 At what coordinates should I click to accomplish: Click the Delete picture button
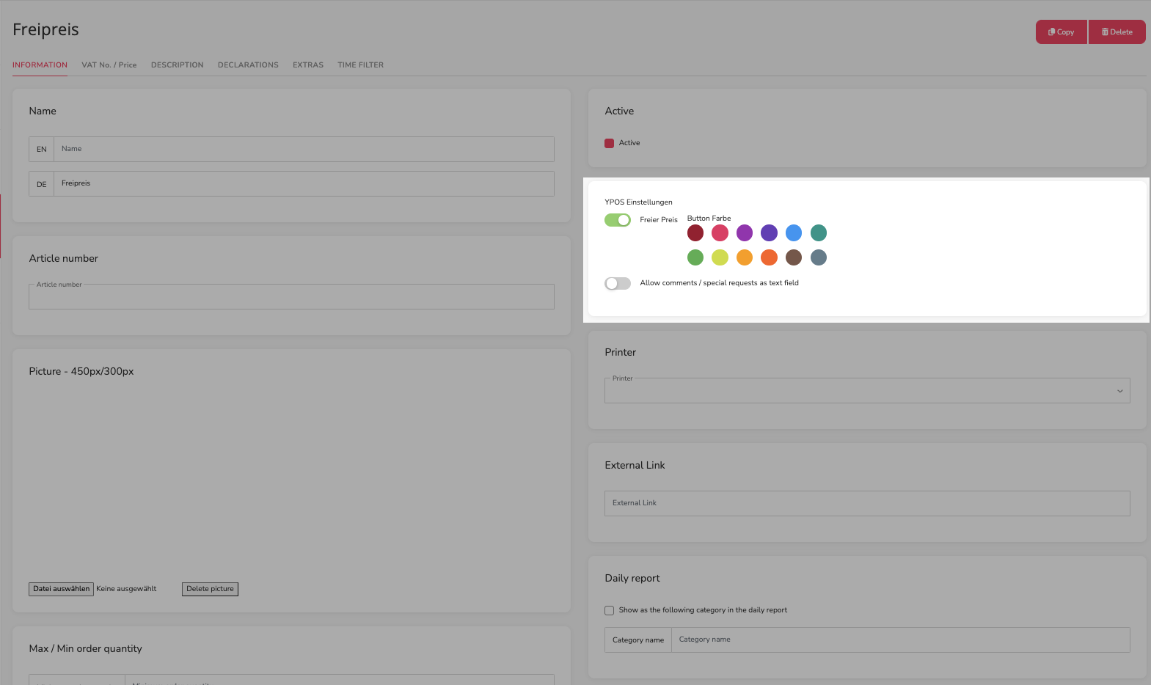210,589
